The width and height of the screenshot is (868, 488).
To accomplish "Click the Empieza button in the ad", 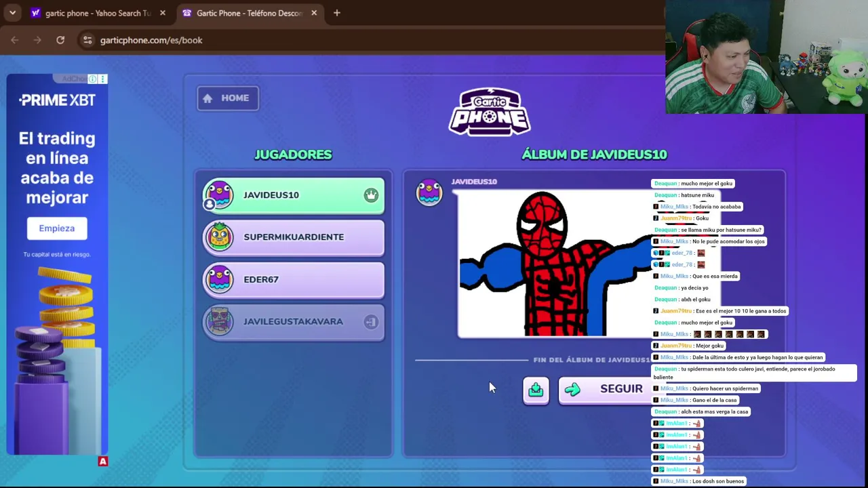I will (x=57, y=228).
